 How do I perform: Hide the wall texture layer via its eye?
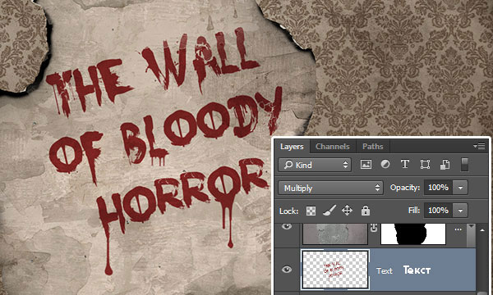pyautogui.click(x=287, y=226)
